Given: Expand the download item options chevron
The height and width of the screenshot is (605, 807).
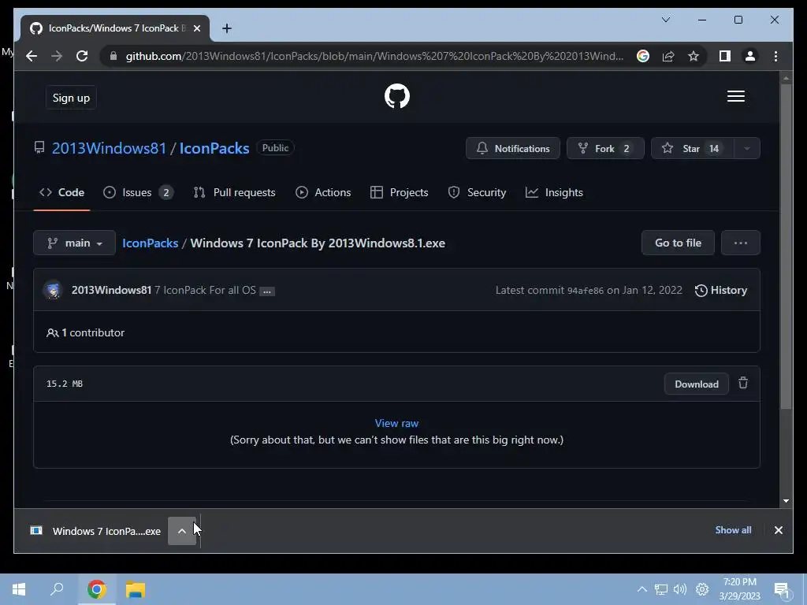Looking at the screenshot, I should tap(182, 531).
